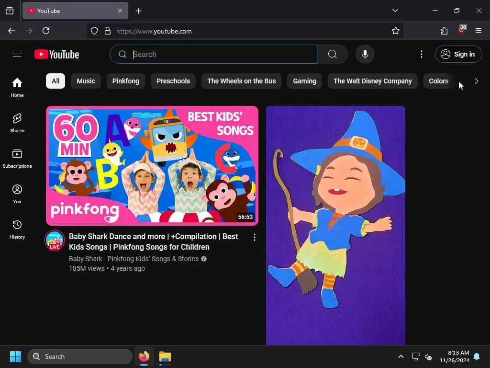Viewport: 490px width, 368px height.
Task: Open a new browser tab
Action: pyautogui.click(x=139, y=11)
